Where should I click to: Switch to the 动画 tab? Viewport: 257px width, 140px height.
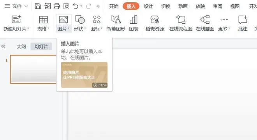click(x=183, y=6)
